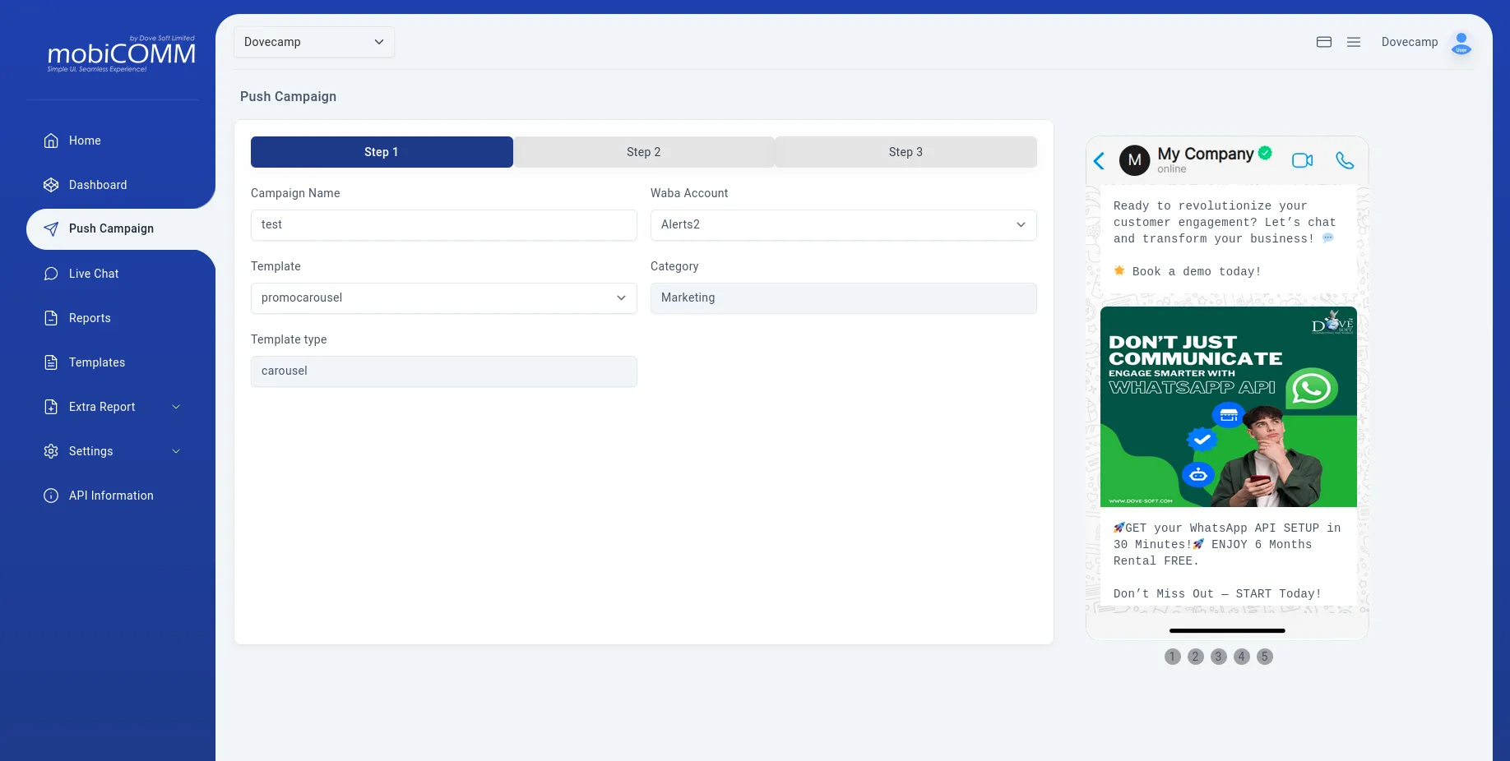Click the Live Chat bubble icon
Screen dimensions: 1510x761
coord(51,274)
